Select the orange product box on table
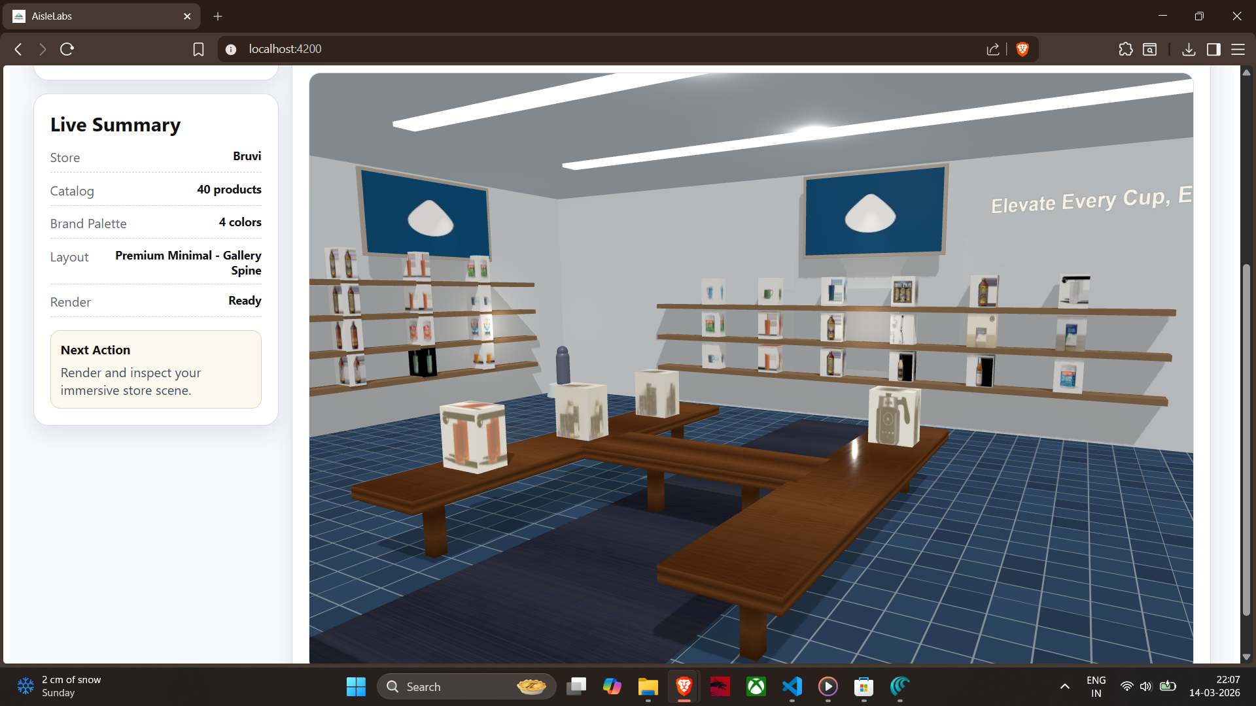The height and width of the screenshot is (706, 1256). (x=474, y=436)
